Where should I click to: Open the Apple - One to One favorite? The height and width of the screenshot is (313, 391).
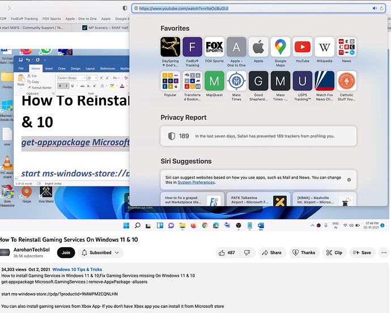tap(236, 47)
